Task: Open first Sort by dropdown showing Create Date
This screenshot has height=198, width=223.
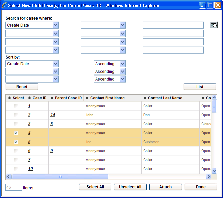Action: [32, 64]
